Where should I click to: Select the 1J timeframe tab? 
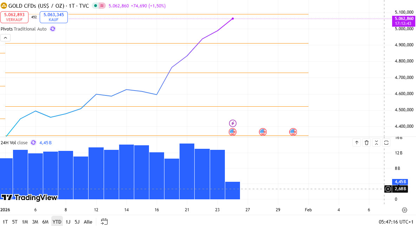click(68, 222)
